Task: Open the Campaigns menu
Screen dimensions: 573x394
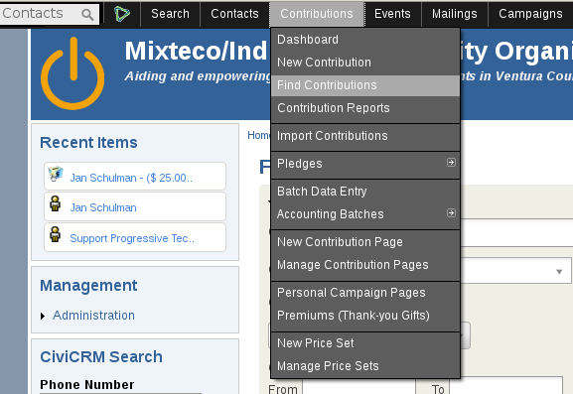Action: [530, 14]
